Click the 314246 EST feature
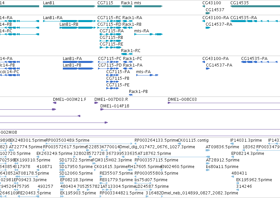Image resolution: width=280 pixels, height=198 pixels. point(238,190)
